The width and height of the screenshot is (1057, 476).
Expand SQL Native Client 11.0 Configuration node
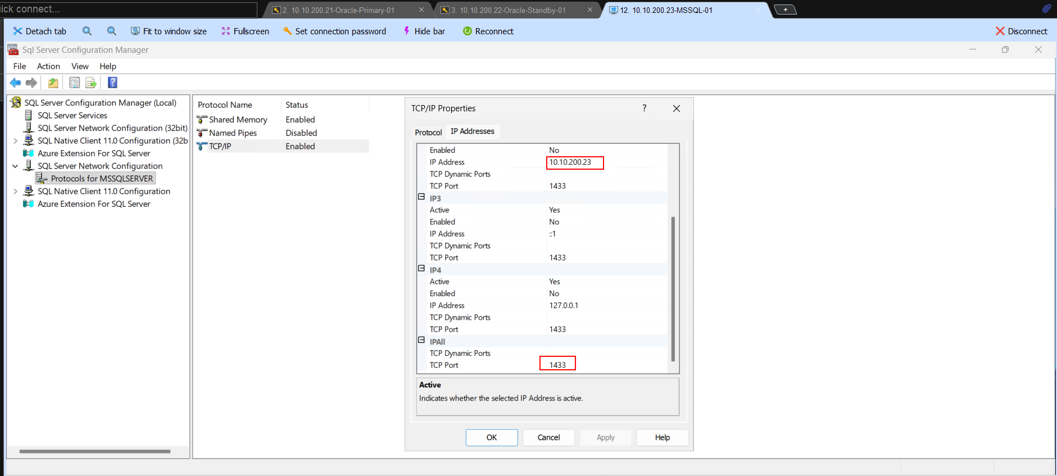click(15, 192)
